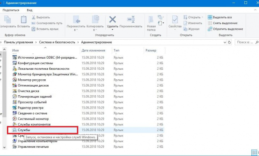Click the navigation pane scrollbar up arrow
Image resolution: width=259 pixels, height=156 pixels.
click(4, 49)
